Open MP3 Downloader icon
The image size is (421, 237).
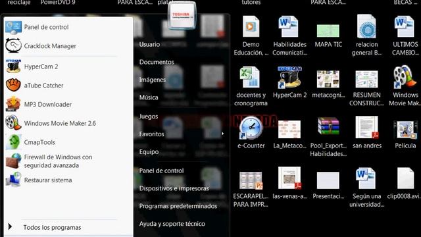pos(13,104)
